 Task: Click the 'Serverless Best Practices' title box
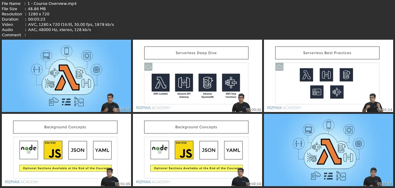point(327,53)
